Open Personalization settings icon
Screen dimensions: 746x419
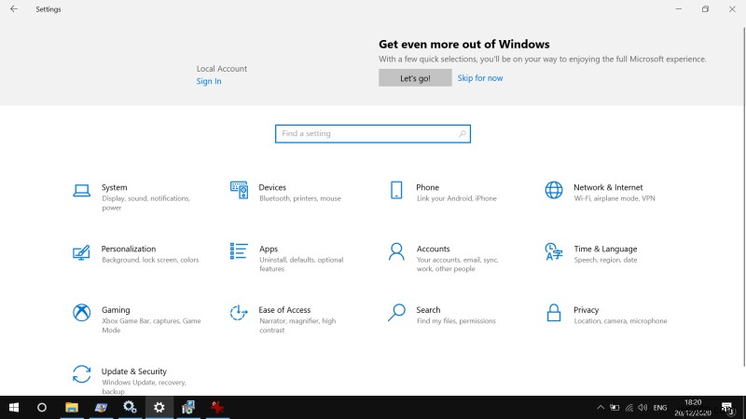pyautogui.click(x=82, y=251)
